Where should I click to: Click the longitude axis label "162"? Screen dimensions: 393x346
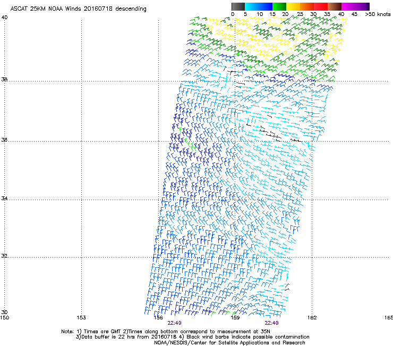[312, 318]
